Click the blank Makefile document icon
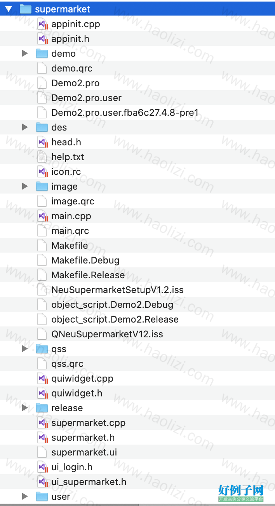 tap(42, 246)
